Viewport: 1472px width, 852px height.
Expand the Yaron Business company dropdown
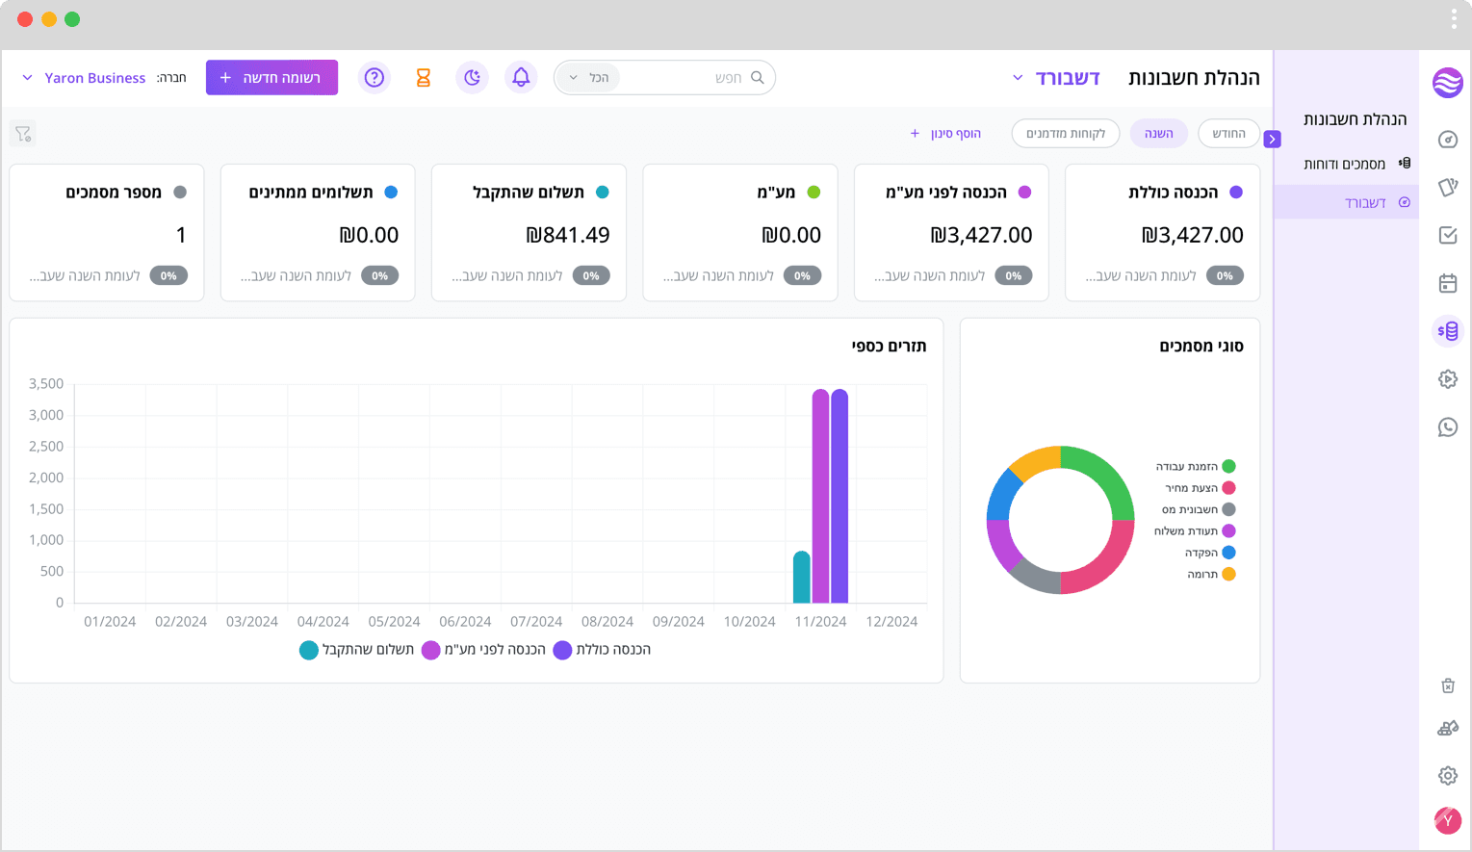tap(84, 78)
